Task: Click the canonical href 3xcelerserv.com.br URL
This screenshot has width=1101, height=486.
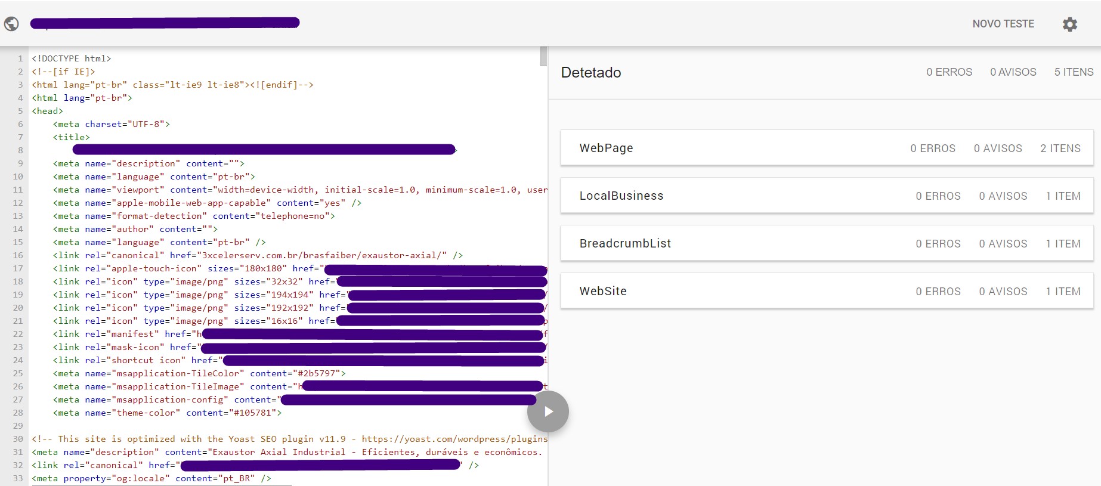Action: pyautogui.click(x=324, y=255)
